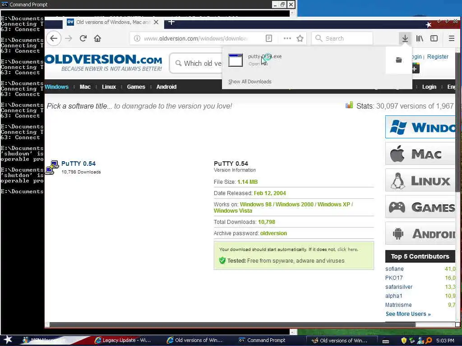Focus the browser Search box

(x=342, y=39)
